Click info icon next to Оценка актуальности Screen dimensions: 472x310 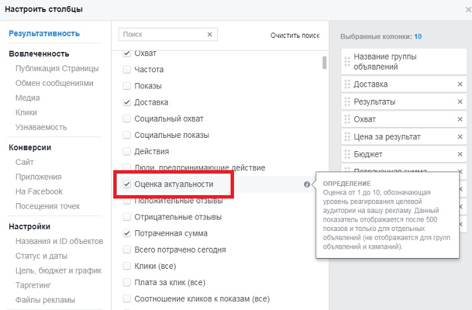click(307, 184)
